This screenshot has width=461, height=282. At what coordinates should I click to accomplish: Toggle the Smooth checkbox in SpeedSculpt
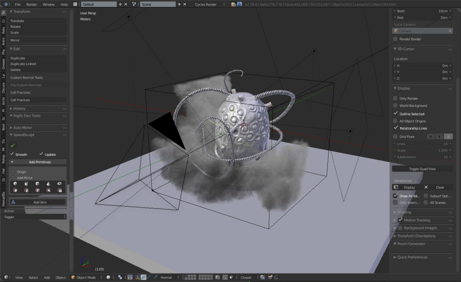tap(12, 154)
